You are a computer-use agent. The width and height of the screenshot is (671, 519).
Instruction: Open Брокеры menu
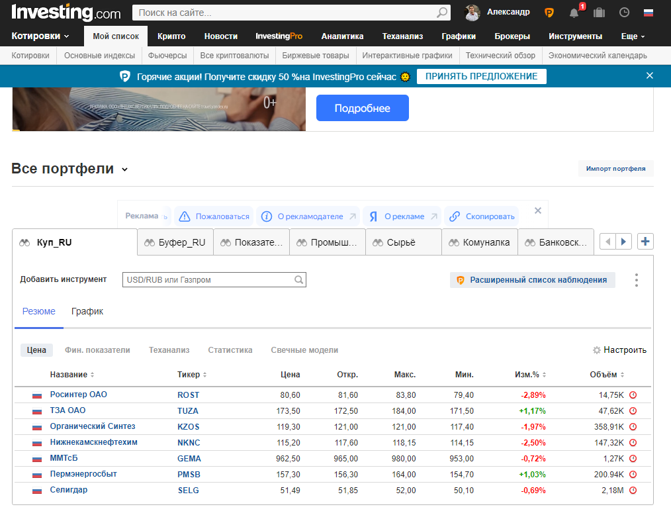coord(512,36)
